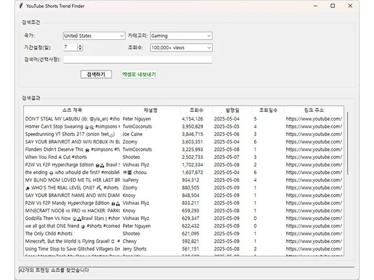
Task: Click the feather app icon in title bar
Action: tap(21, 6)
